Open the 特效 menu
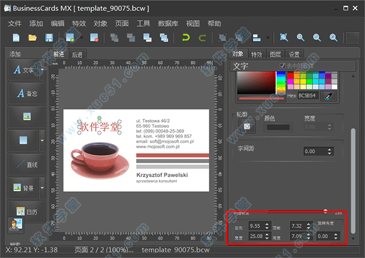This screenshot has height=258, width=365. coord(79,24)
